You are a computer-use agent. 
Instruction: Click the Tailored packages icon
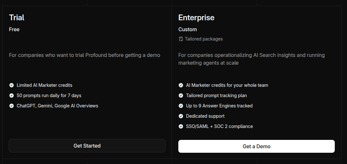(181, 39)
